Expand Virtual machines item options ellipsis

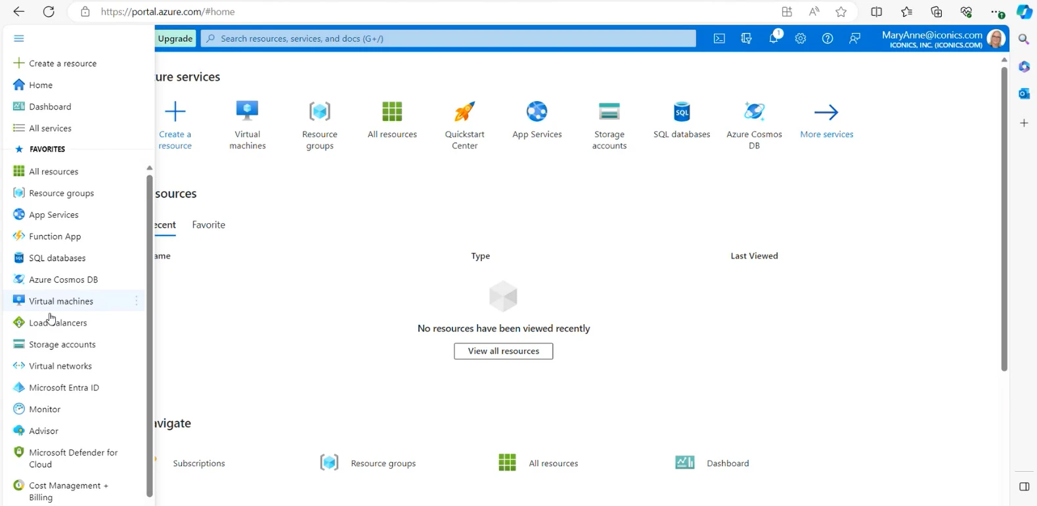137,301
